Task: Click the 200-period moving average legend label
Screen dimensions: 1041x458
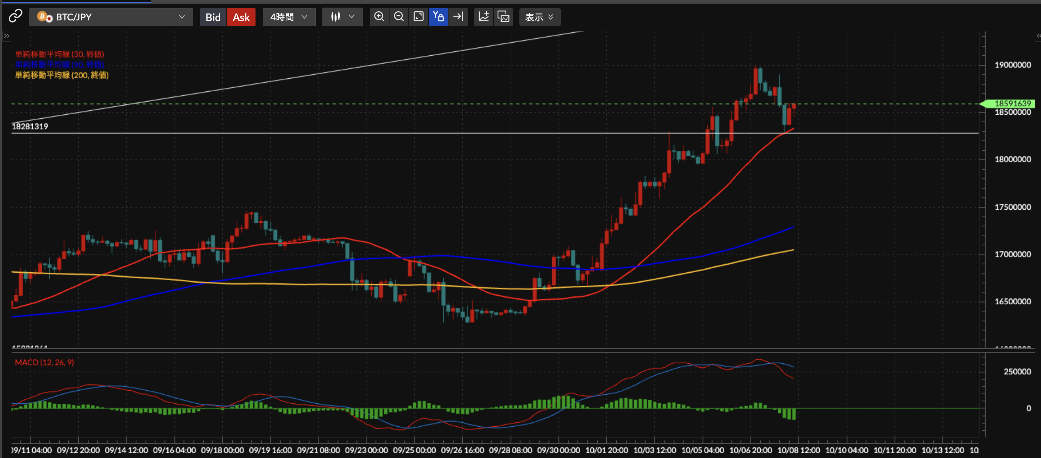Action: (x=62, y=75)
